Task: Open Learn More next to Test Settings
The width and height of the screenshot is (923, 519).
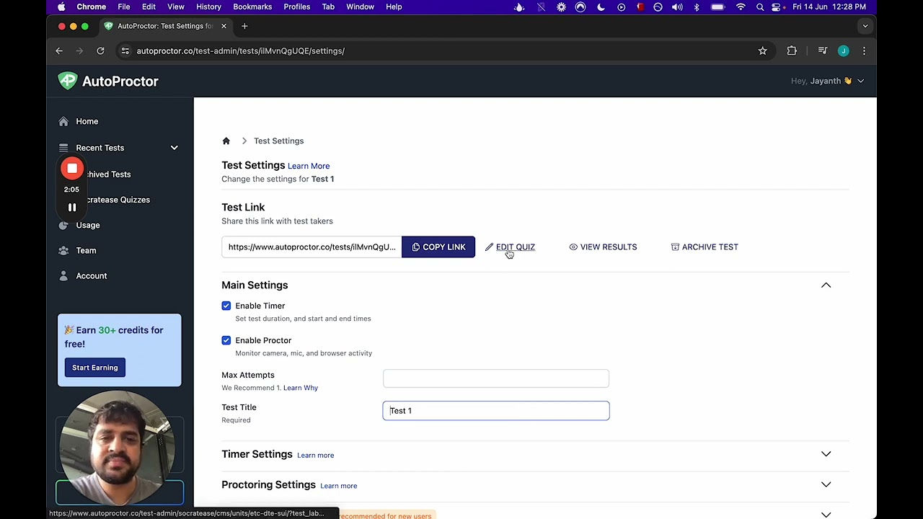Action: pyautogui.click(x=309, y=166)
